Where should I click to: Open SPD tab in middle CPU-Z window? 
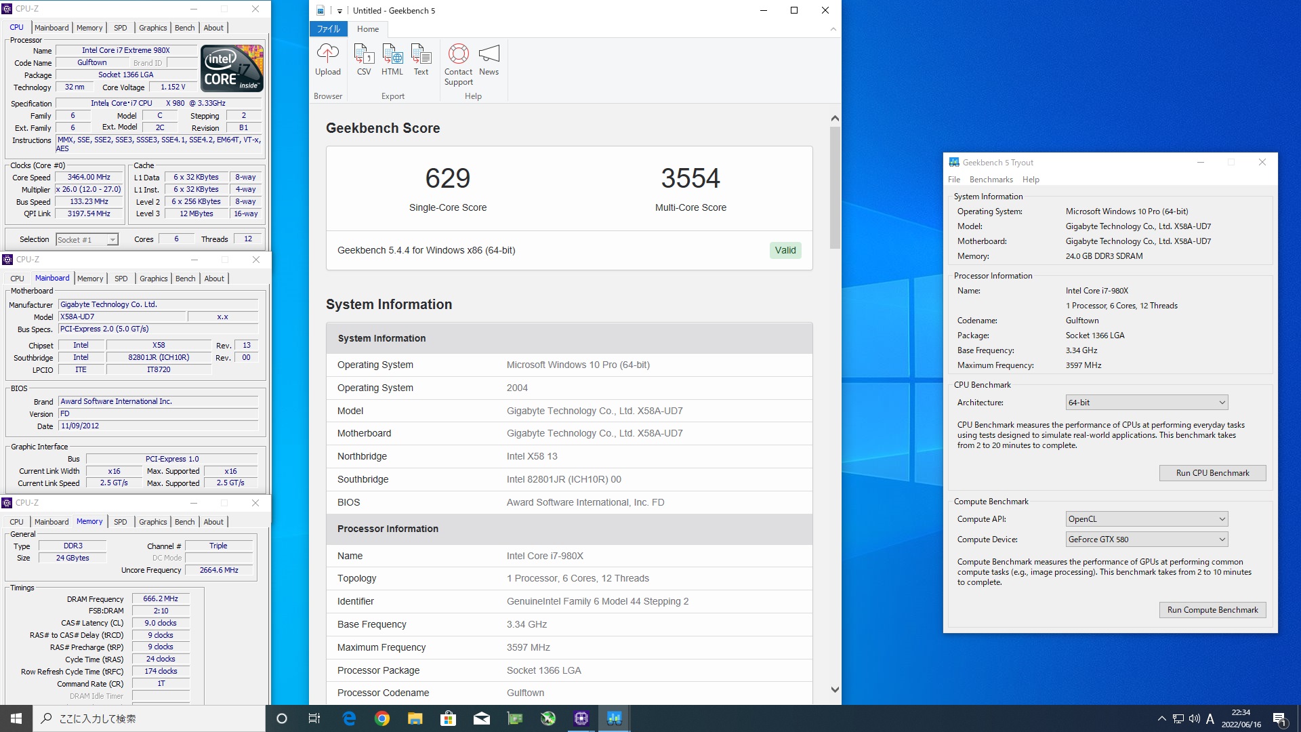[x=121, y=279]
